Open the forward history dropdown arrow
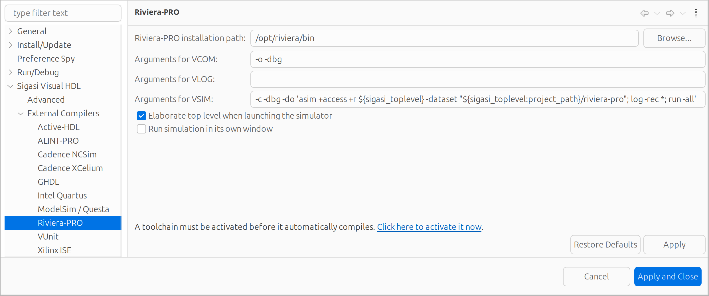The width and height of the screenshot is (709, 296). [683, 13]
